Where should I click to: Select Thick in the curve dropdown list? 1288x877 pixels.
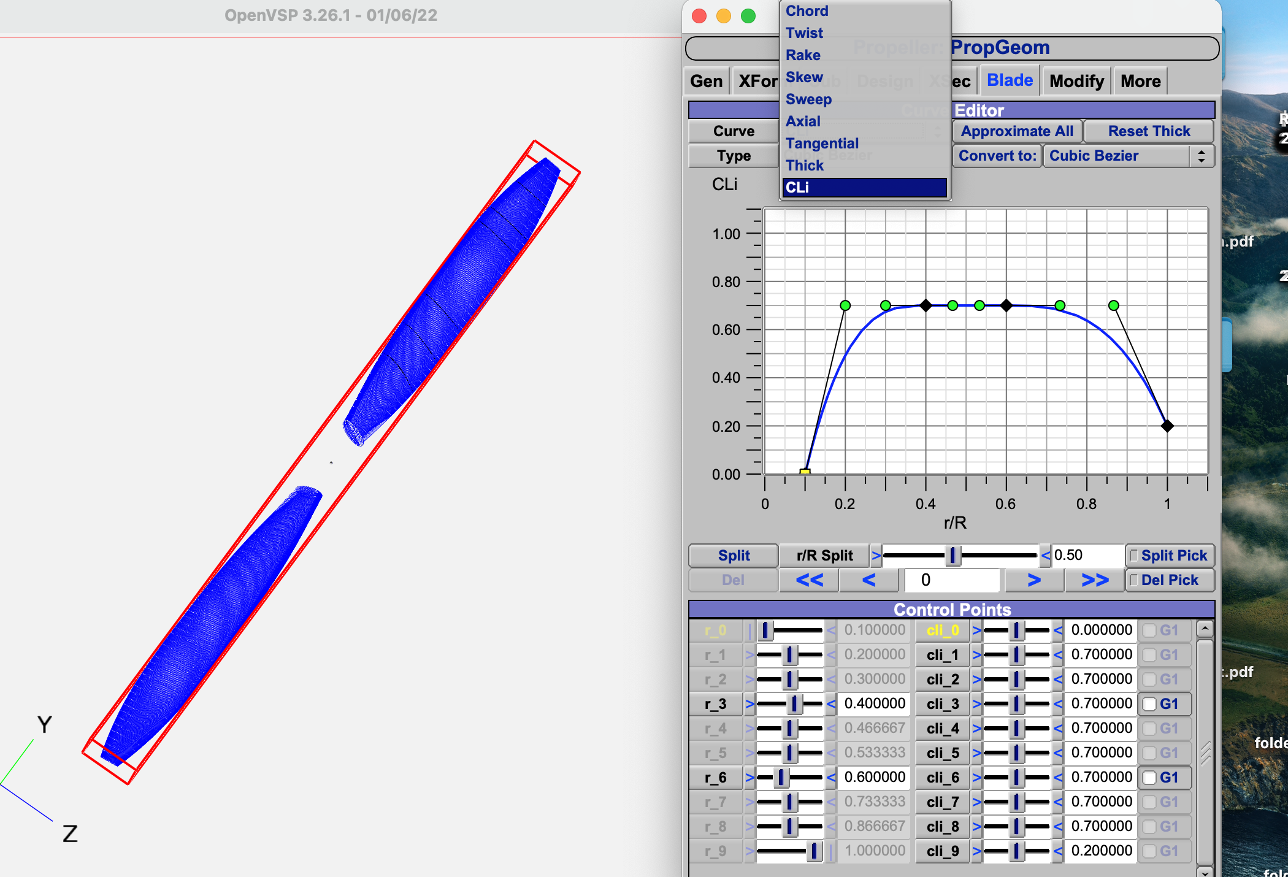point(805,166)
